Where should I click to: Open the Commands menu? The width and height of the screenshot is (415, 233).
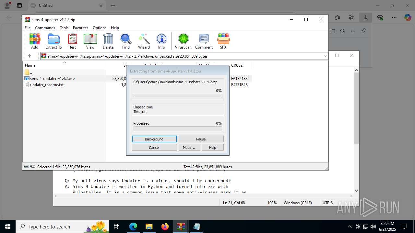(45, 28)
